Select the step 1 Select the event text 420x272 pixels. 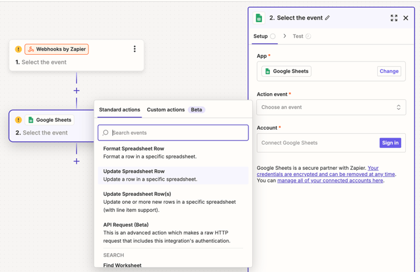pos(44,62)
